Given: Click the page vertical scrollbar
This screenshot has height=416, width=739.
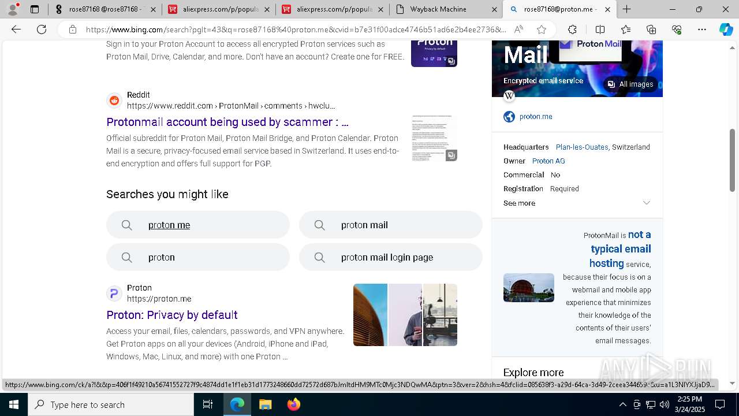Looking at the screenshot, I should point(733,160).
